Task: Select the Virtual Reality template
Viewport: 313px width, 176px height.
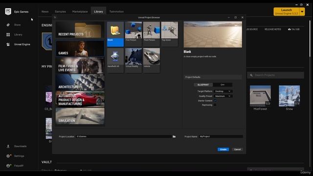Action: coord(134,60)
